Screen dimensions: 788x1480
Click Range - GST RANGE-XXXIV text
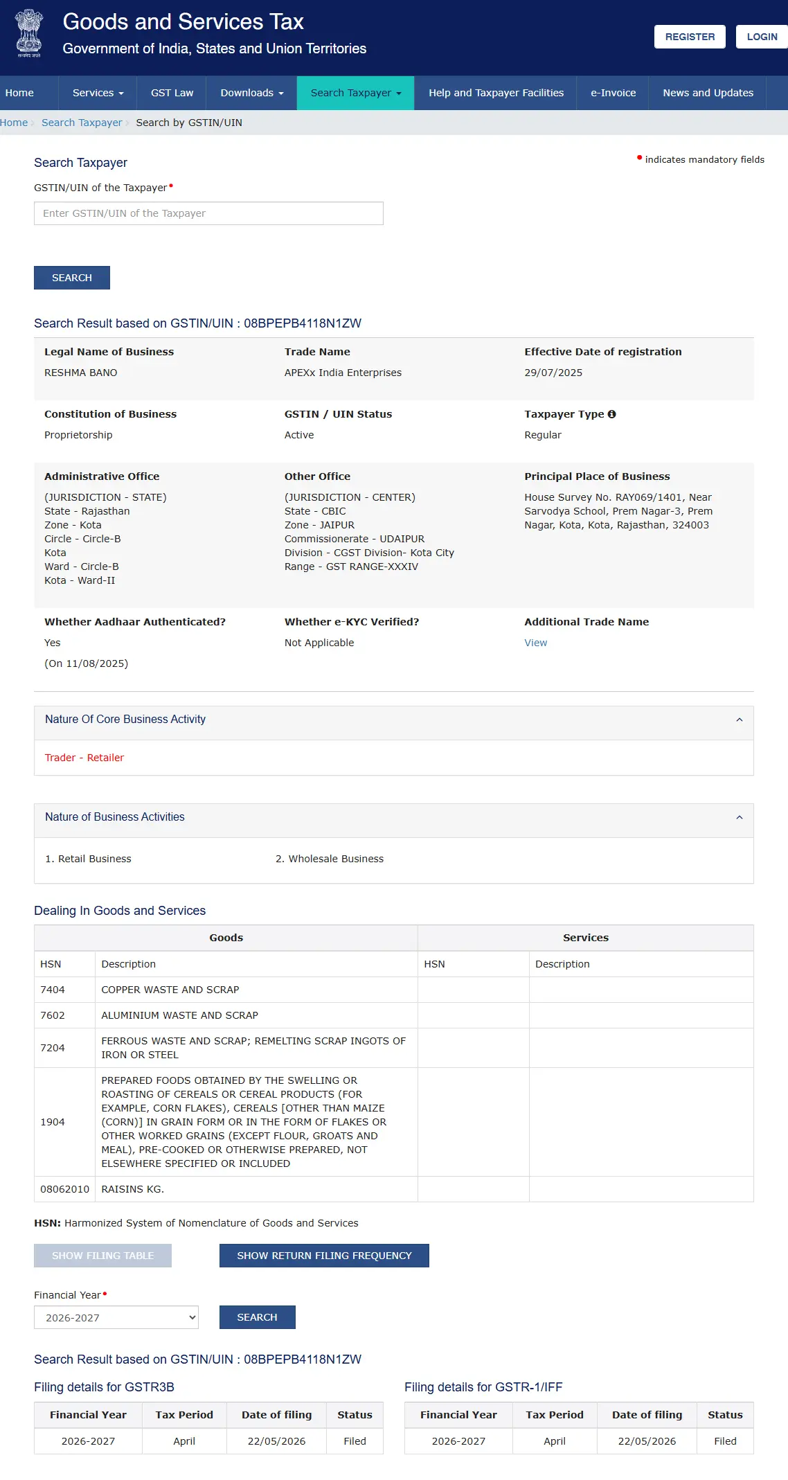351,567
